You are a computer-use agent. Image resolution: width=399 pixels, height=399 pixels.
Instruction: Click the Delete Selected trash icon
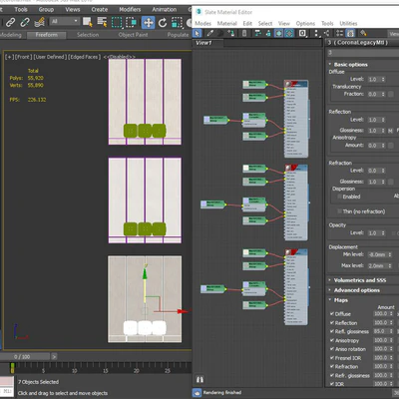(x=244, y=33)
